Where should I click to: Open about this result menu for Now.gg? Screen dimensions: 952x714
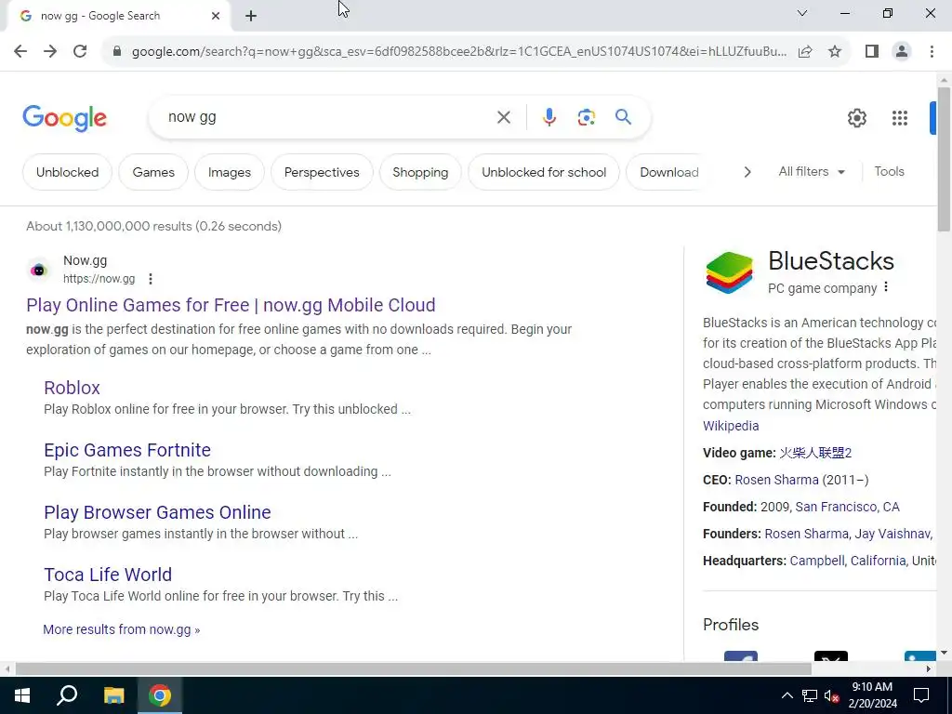click(150, 279)
